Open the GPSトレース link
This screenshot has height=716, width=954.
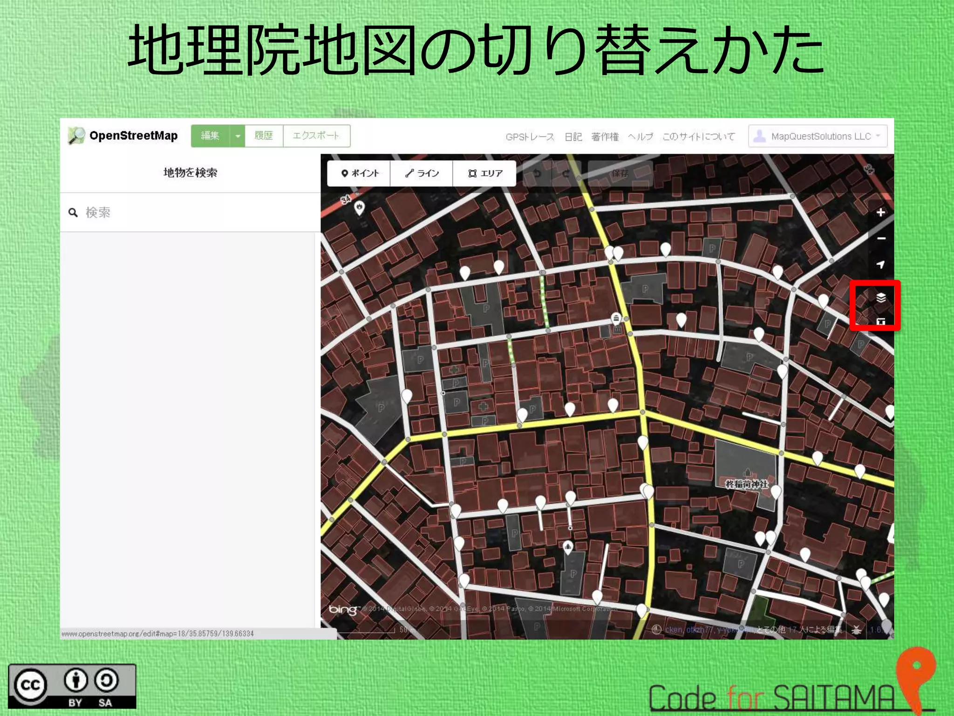coord(530,137)
